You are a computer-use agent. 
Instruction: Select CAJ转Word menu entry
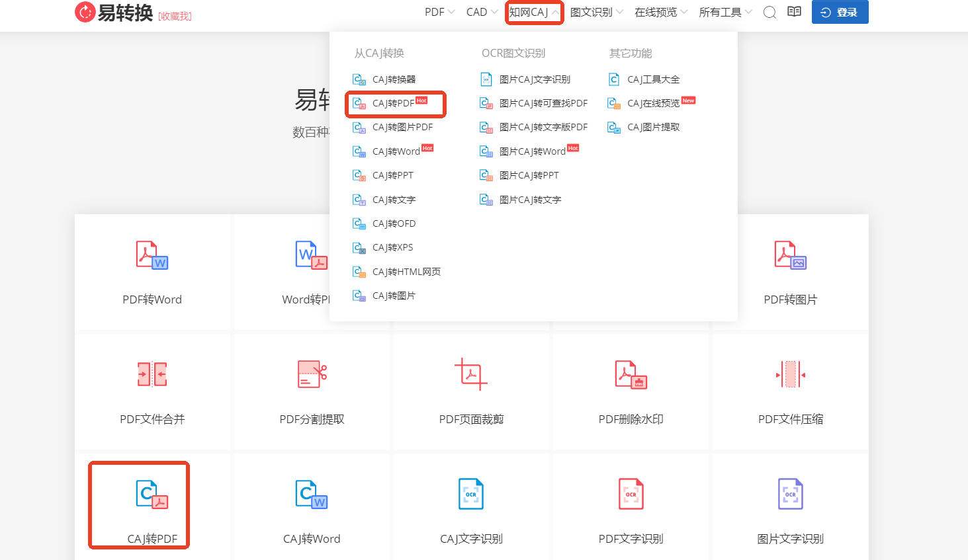click(x=396, y=151)
